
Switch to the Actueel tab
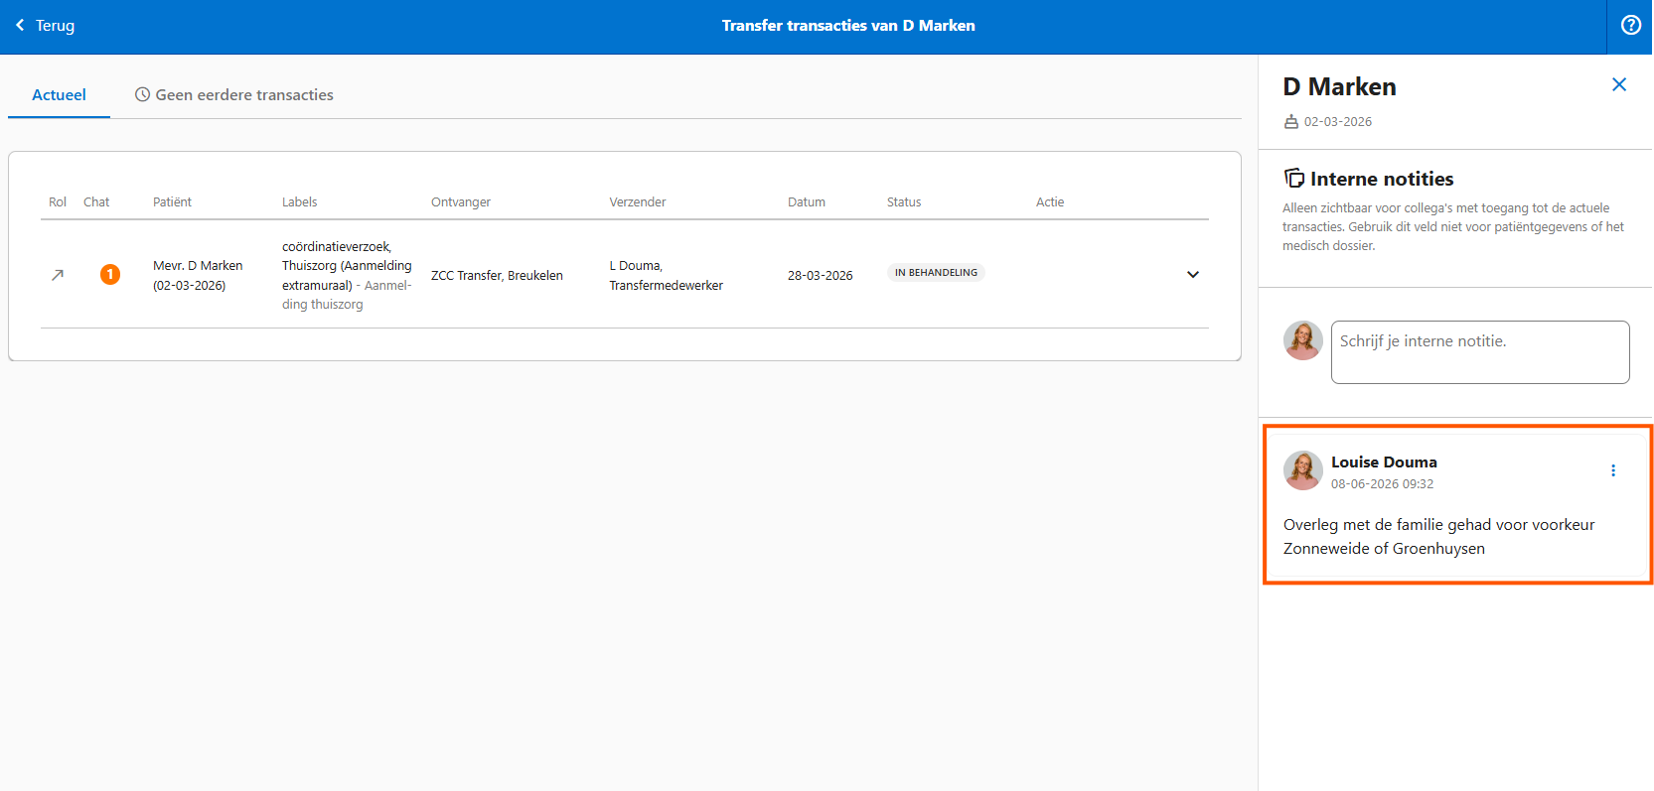[59, 95]
